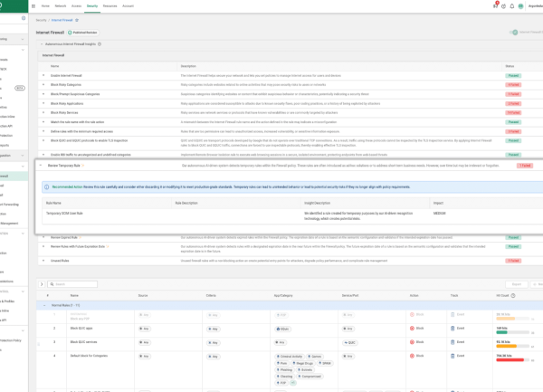Click the orange hit count bar of Block QUIC services
Screen dimensions: 543x392
514,347
